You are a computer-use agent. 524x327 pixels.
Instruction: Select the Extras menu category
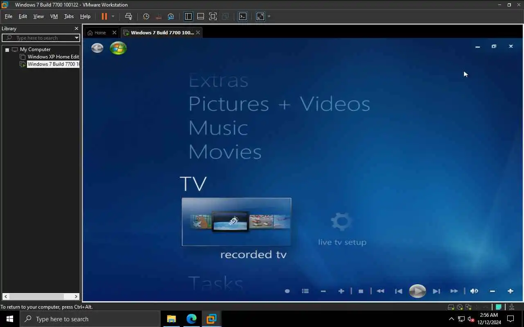click(218, 81)
